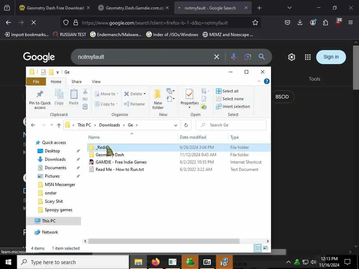Switch to Large icons view layout
Image resolution: width=359 pixels, height=269 pixels.
click(265, 248)
